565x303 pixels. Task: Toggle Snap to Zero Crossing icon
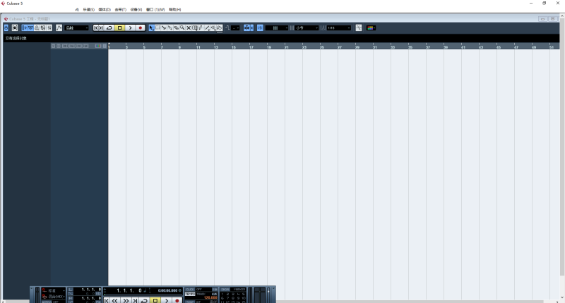pyautogui.click(x=227, y=27)
